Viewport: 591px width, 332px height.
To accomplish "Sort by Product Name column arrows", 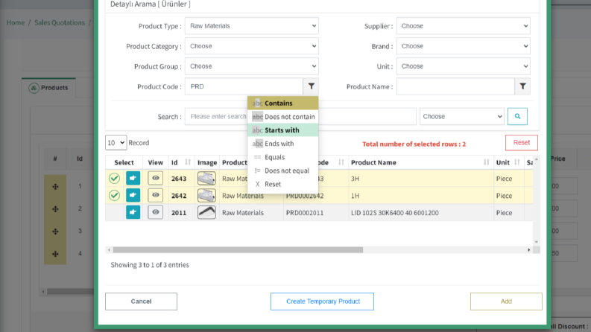I will click(x=486, y=162).
